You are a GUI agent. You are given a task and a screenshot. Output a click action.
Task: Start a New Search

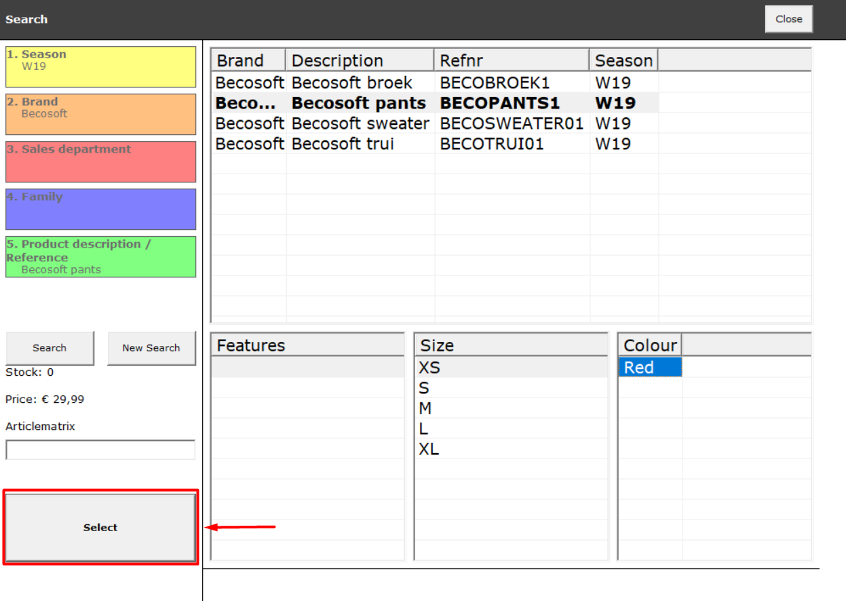(151, 348)
